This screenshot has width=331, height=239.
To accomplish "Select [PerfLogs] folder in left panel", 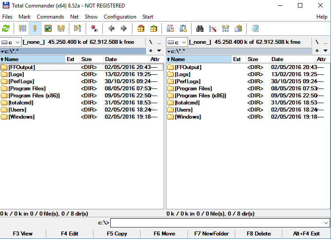I will (x=82, y=81).
